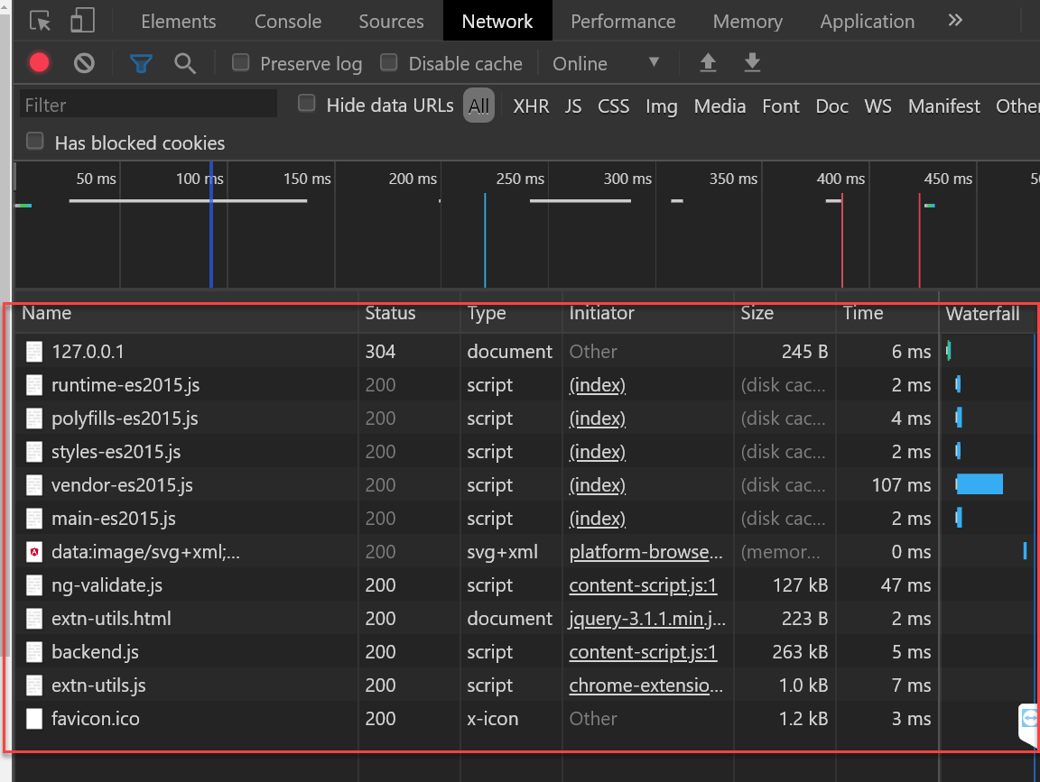Sort by the Status column header
This screenshot has width=1040, height=782.
(409, 313)
